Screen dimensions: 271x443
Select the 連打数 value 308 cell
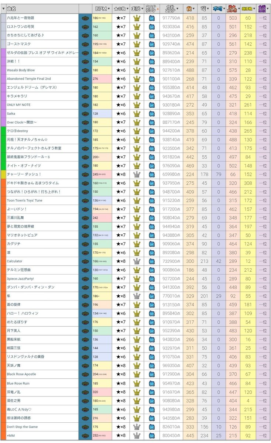[248, 183]
